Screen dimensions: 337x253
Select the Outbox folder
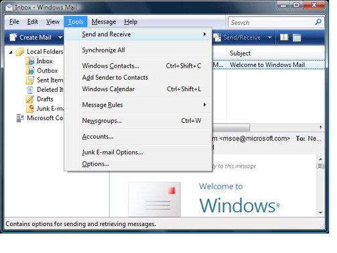click(47, 70)
